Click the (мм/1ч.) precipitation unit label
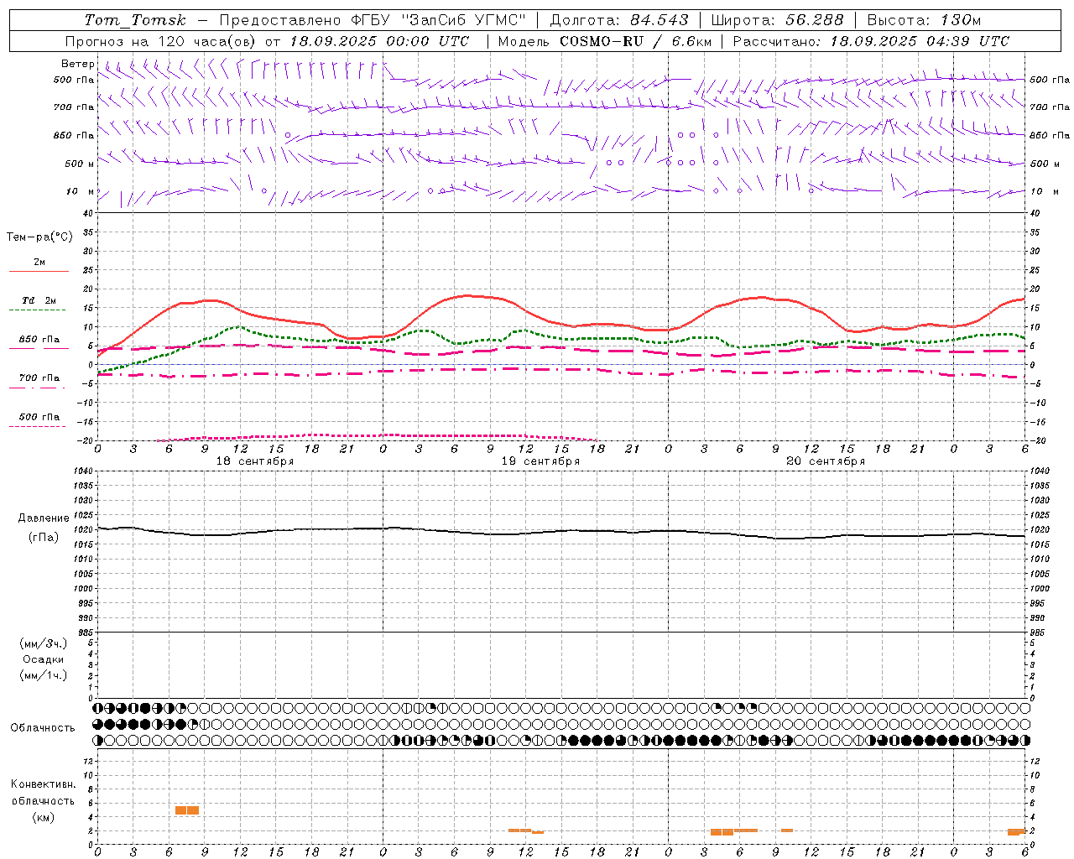1074x859 pixels. coord(44,675)
